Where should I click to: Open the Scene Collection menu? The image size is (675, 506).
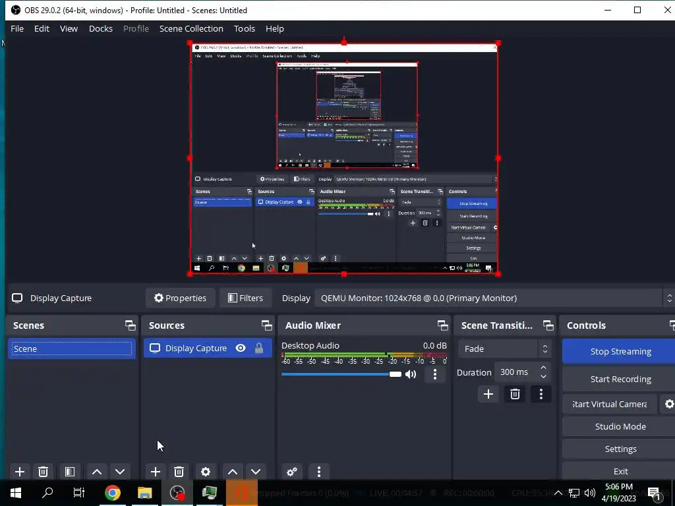[191, 28]
